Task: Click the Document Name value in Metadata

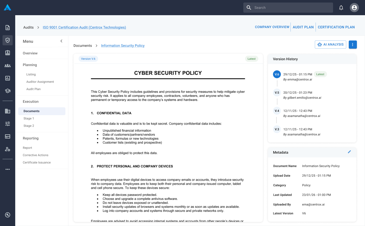Action: (321, 166)
